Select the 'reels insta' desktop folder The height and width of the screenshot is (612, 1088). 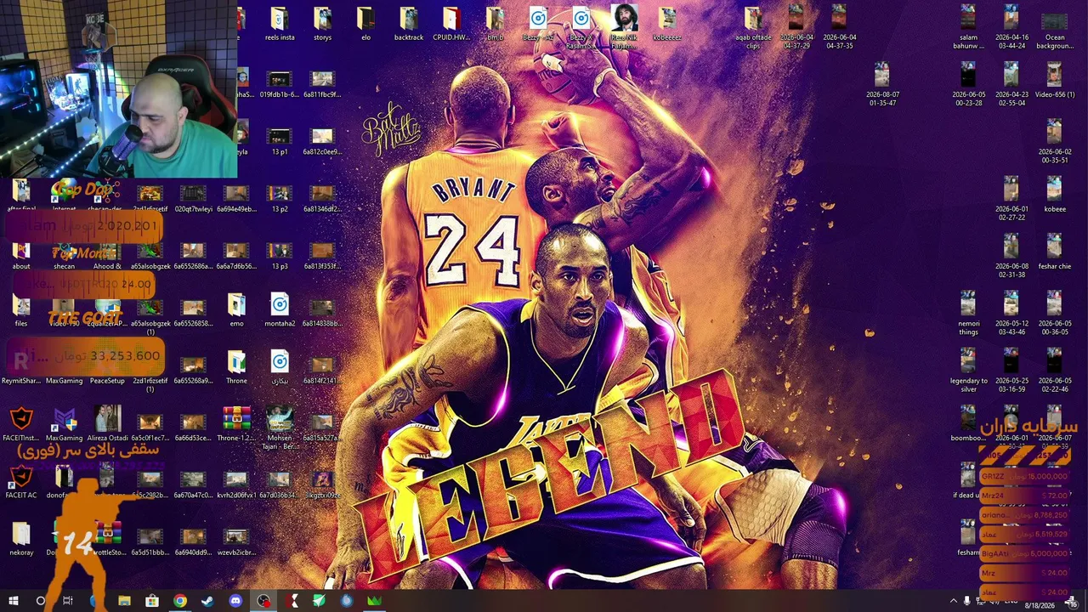tap(280, 25)
